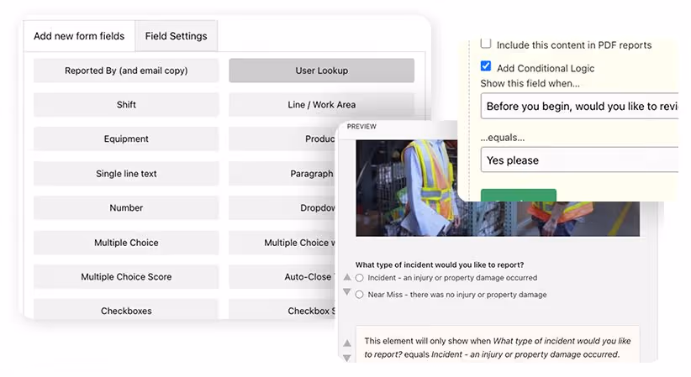Select Incident - an injury or property damage radio
The width and height of the screenshot is (691, 377).
coord(360,278)
